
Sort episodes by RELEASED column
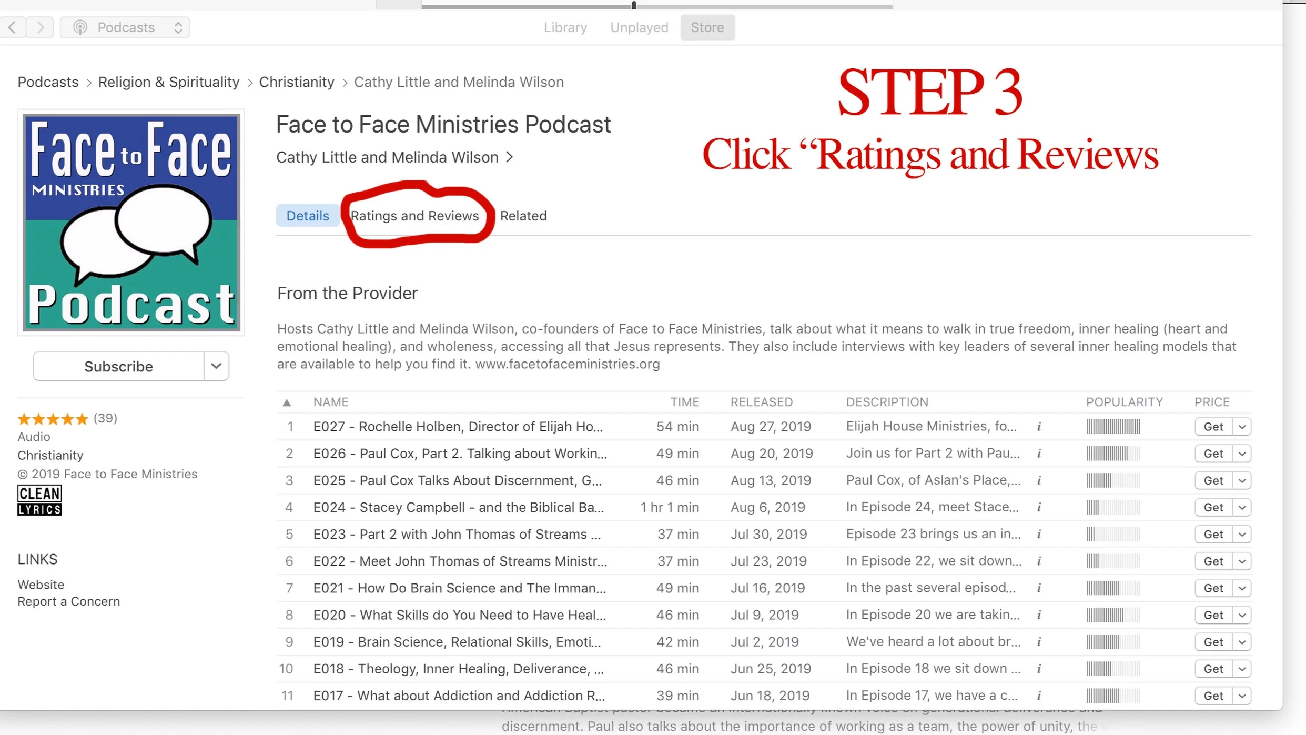[761, 402]
